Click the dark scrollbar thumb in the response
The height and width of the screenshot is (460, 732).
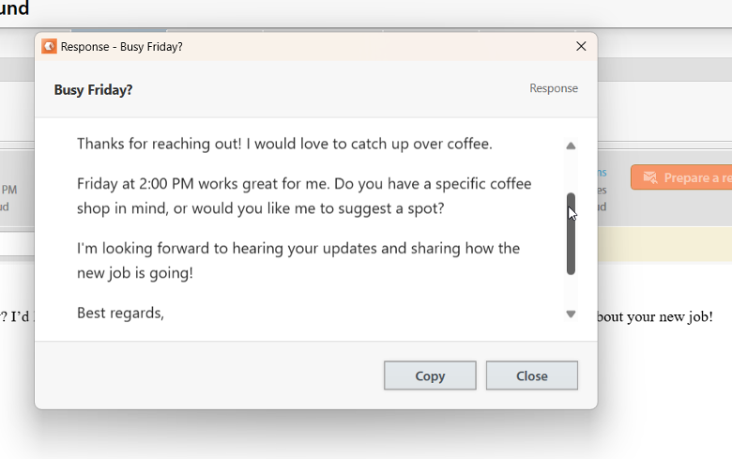571,234
